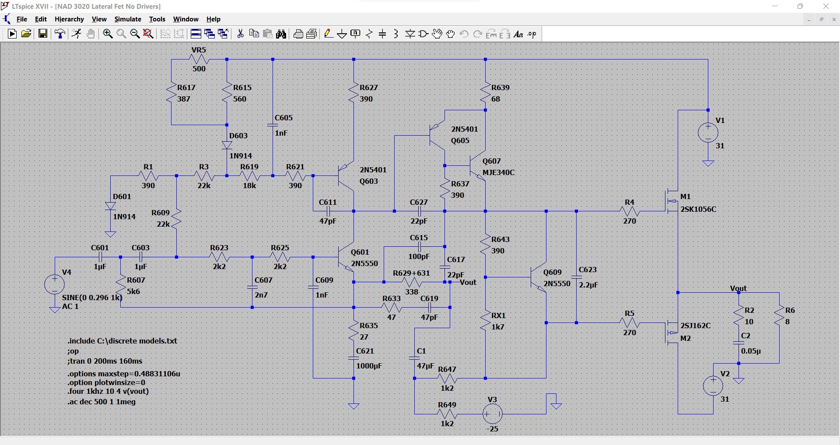The width and height of the screenshot is (840, 445).
Task: Open the .op SPICE directive tool
Action: [532, 34]
